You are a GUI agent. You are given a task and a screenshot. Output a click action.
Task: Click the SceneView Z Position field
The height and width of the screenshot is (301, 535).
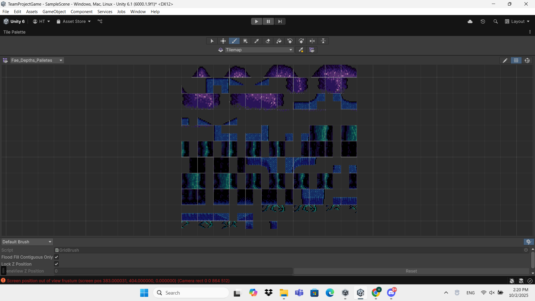click(173, 271)
